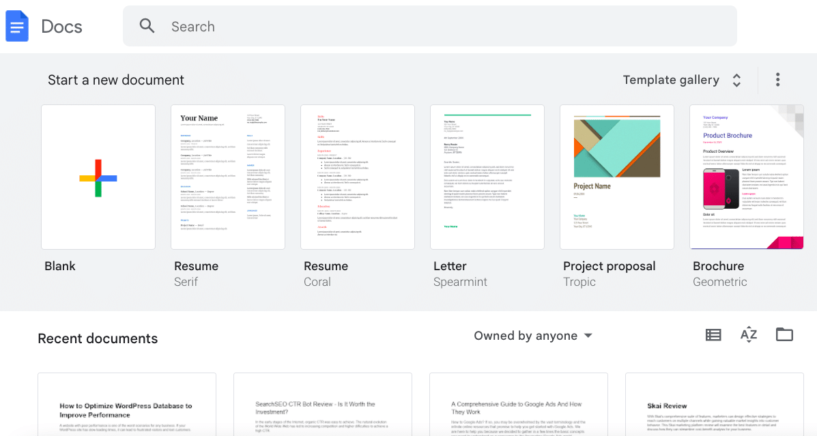Click the Coral label under Resume

317,282
